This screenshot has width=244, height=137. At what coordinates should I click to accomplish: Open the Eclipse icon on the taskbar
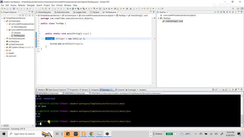[x=107, y=134]
